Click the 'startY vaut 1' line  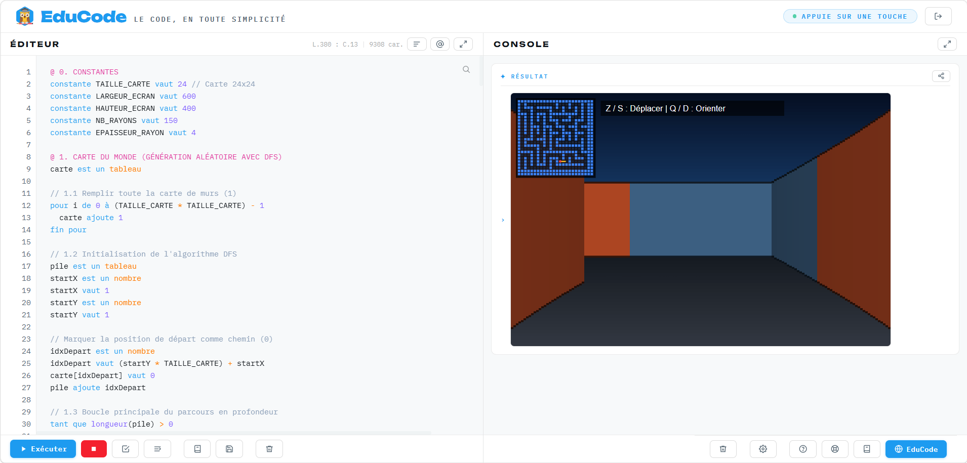tap(79, 315)
